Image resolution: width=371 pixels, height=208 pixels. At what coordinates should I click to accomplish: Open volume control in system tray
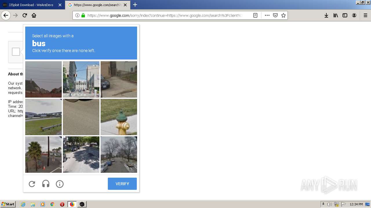click(330, 204)
